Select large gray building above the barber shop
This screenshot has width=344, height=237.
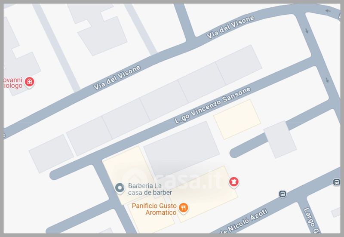pos(181,149)
